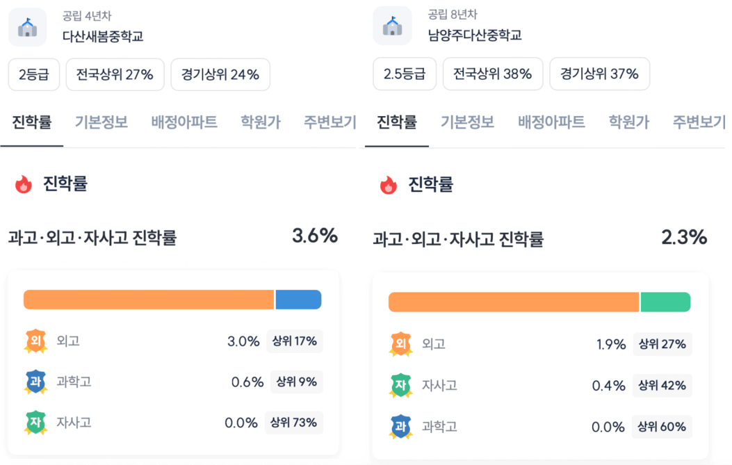
Task: Click the green 자 badge with 0.0% rate
Action: (x=36, y=423)
